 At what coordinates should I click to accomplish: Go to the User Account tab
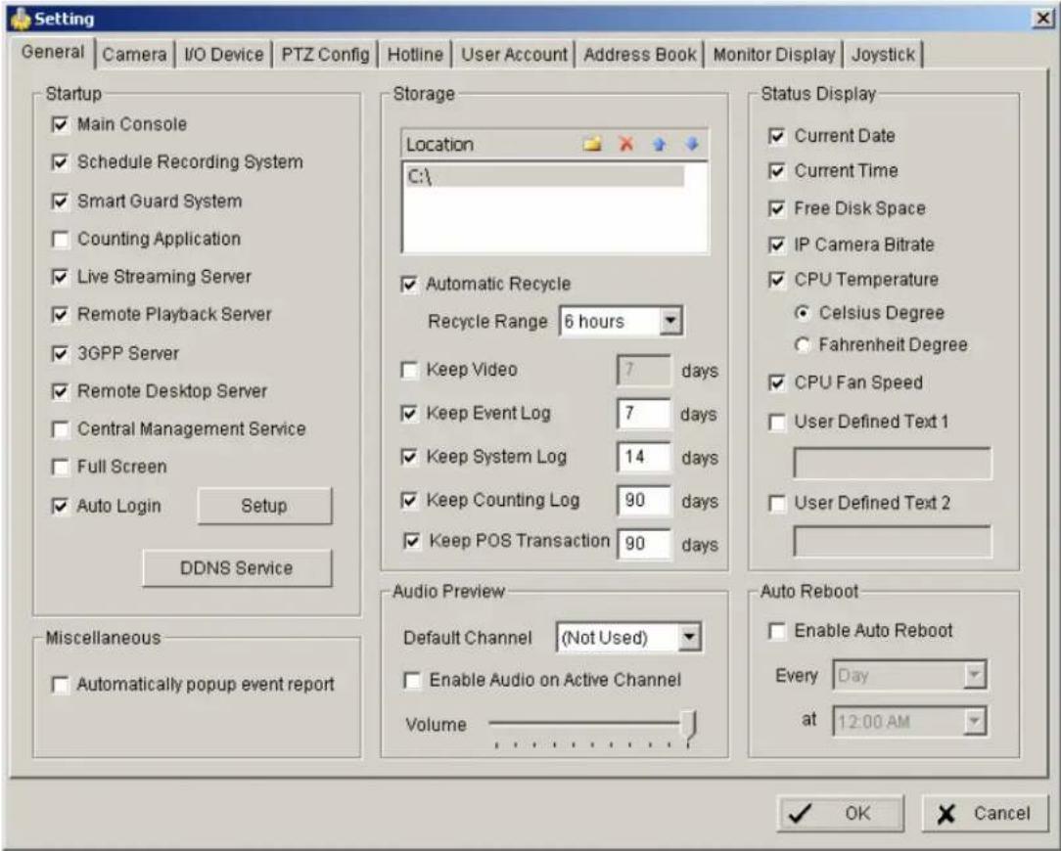coord(514,55)
